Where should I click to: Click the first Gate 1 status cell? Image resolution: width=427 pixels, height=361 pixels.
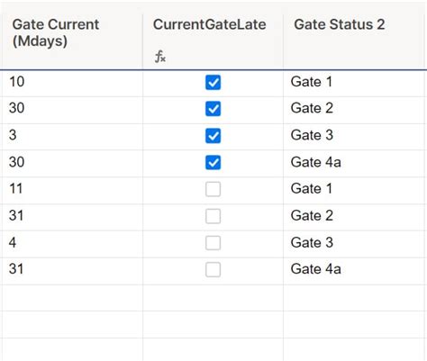point(354,84)
